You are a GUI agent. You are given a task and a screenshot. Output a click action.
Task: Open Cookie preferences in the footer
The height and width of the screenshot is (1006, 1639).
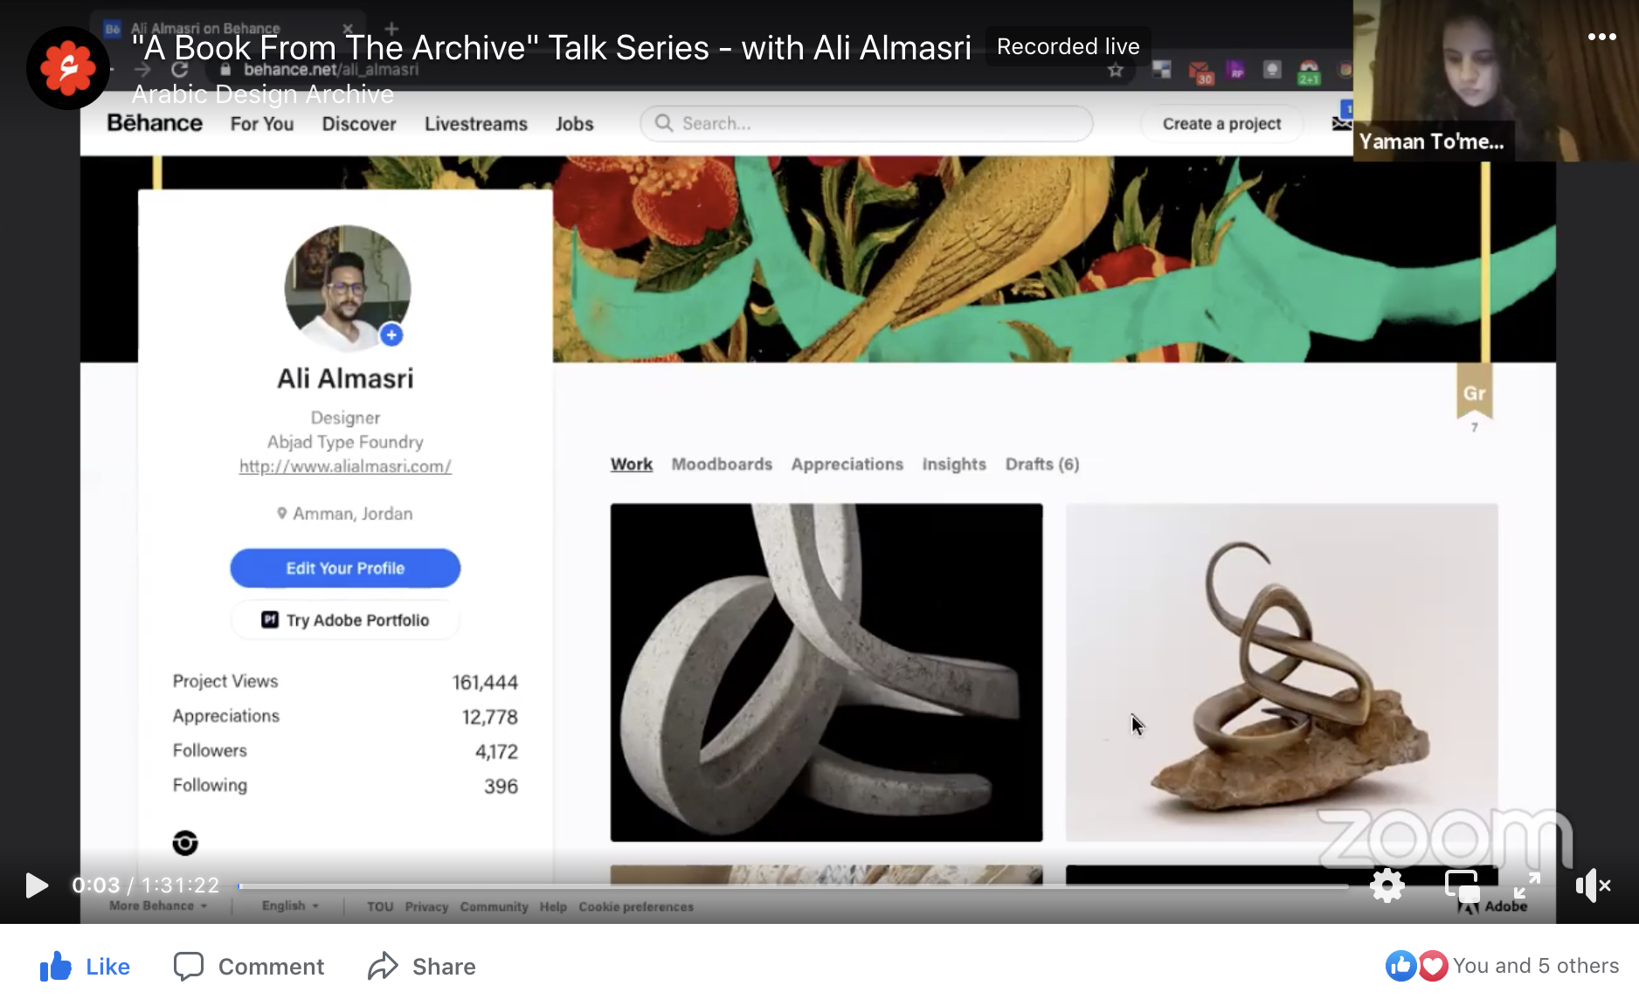click(636, 907)
